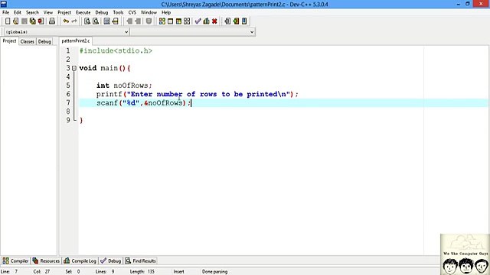Image resolution: width=490 pixels, height=275 pixels.
Task: Click the int noOfRows declaration line
Action: click(x=124, y=86)
